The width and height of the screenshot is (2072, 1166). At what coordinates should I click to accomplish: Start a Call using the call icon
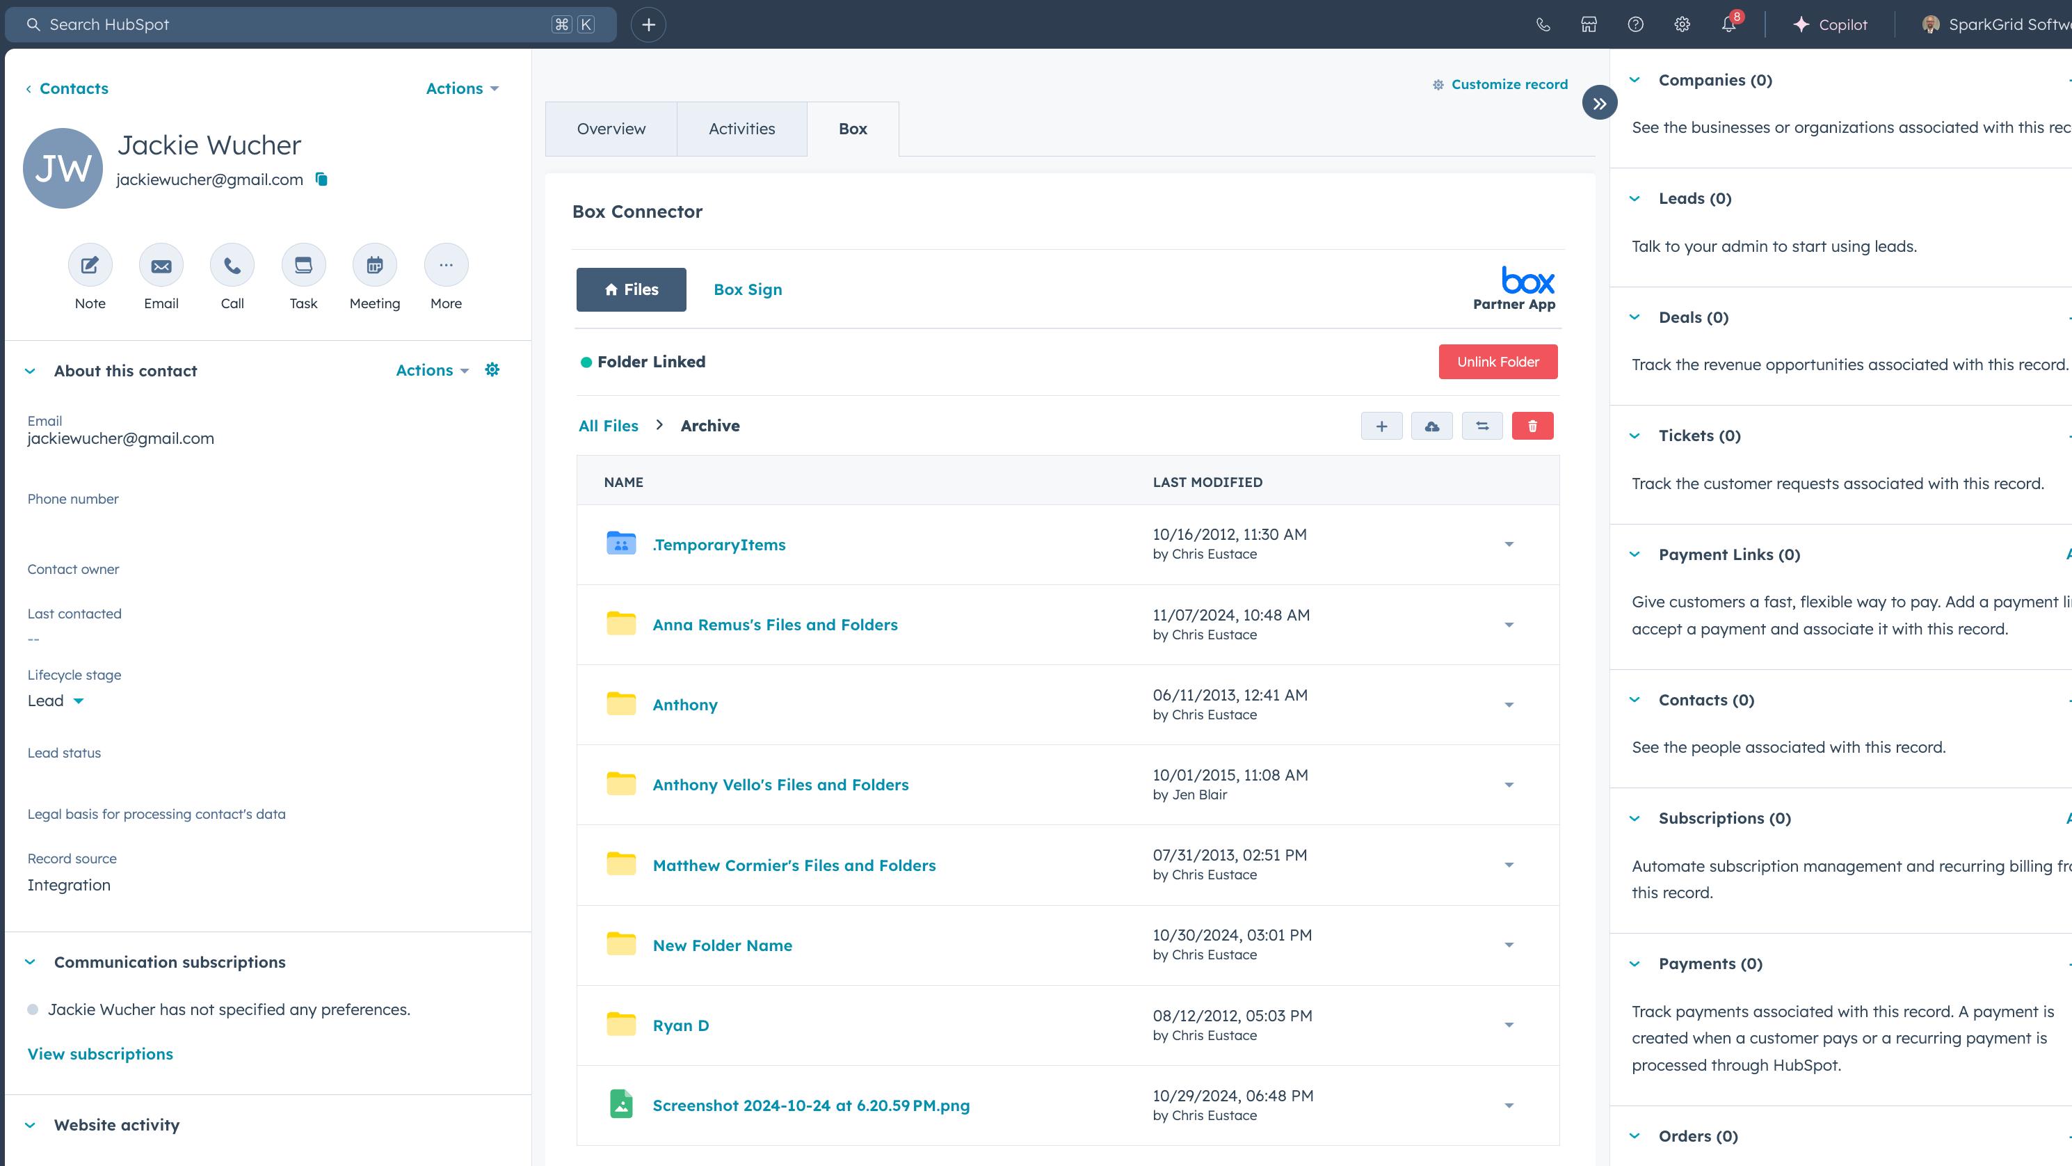pyautogui.click(x=232, y=265)
